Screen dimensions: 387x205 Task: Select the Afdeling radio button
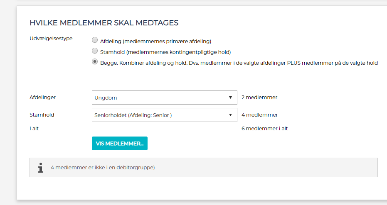95,41
